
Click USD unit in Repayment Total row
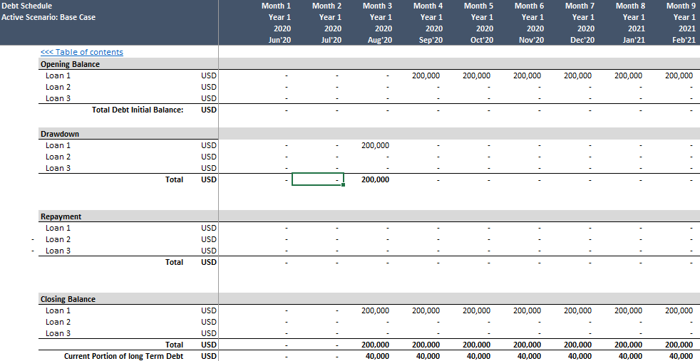point(208,262)
